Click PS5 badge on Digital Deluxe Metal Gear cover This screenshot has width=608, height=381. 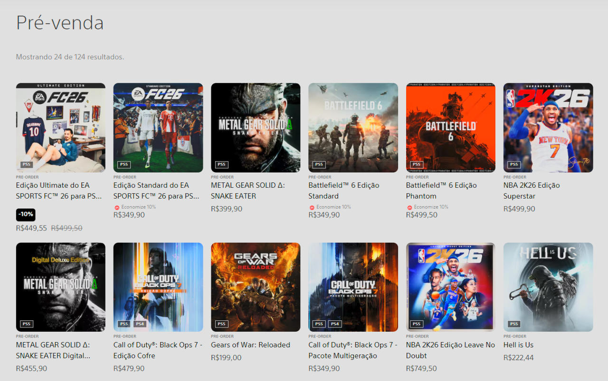click(x=27, y=324)
